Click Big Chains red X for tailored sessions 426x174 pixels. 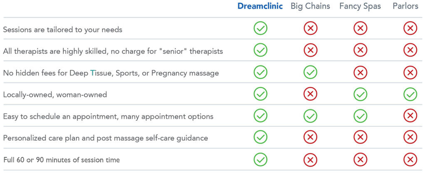pos(310,29)
